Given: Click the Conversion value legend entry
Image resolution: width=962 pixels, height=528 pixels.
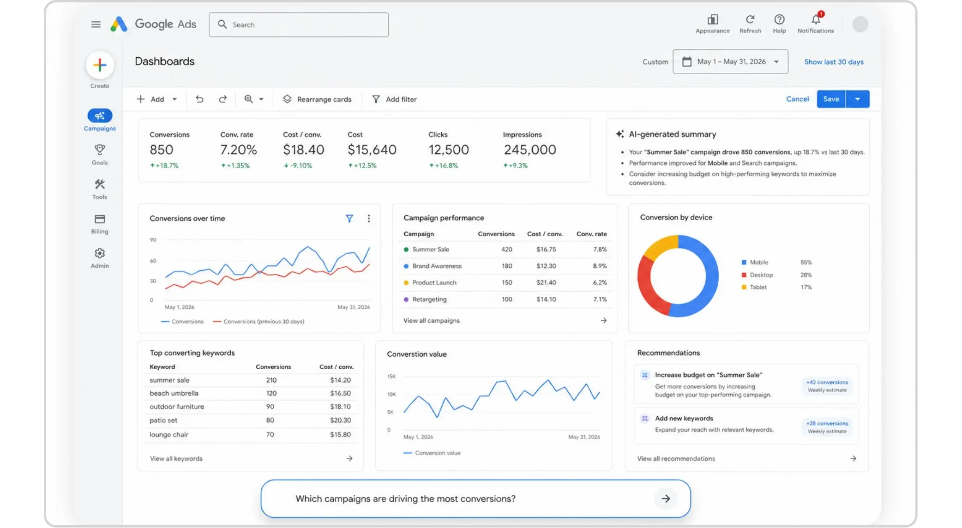Looking at the screenshot, I should pyautogui.click(x=432, y=453).
